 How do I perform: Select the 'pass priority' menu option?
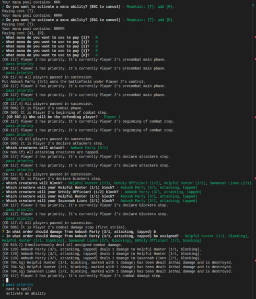(19, 284)
